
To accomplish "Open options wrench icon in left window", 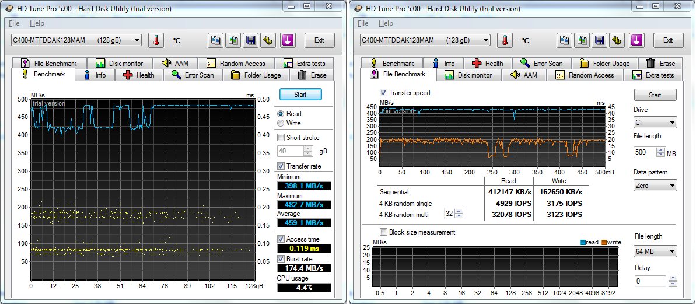I will [268, 40].
